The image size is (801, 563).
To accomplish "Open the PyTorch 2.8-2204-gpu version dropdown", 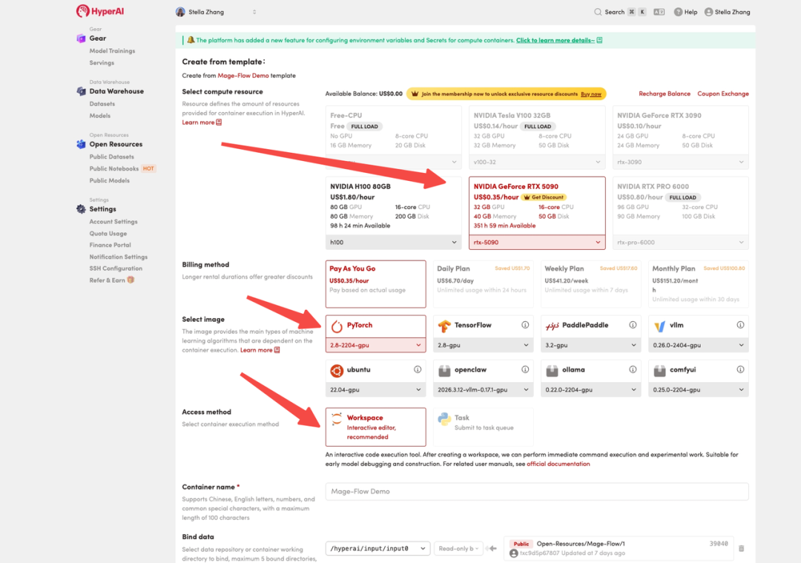I will coord(375,346).
